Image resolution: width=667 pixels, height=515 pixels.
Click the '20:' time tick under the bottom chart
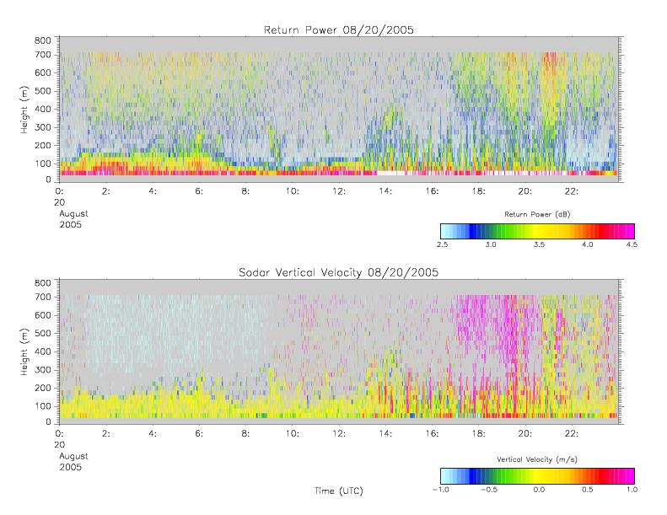pyautogui.click(x=524, y=433)
